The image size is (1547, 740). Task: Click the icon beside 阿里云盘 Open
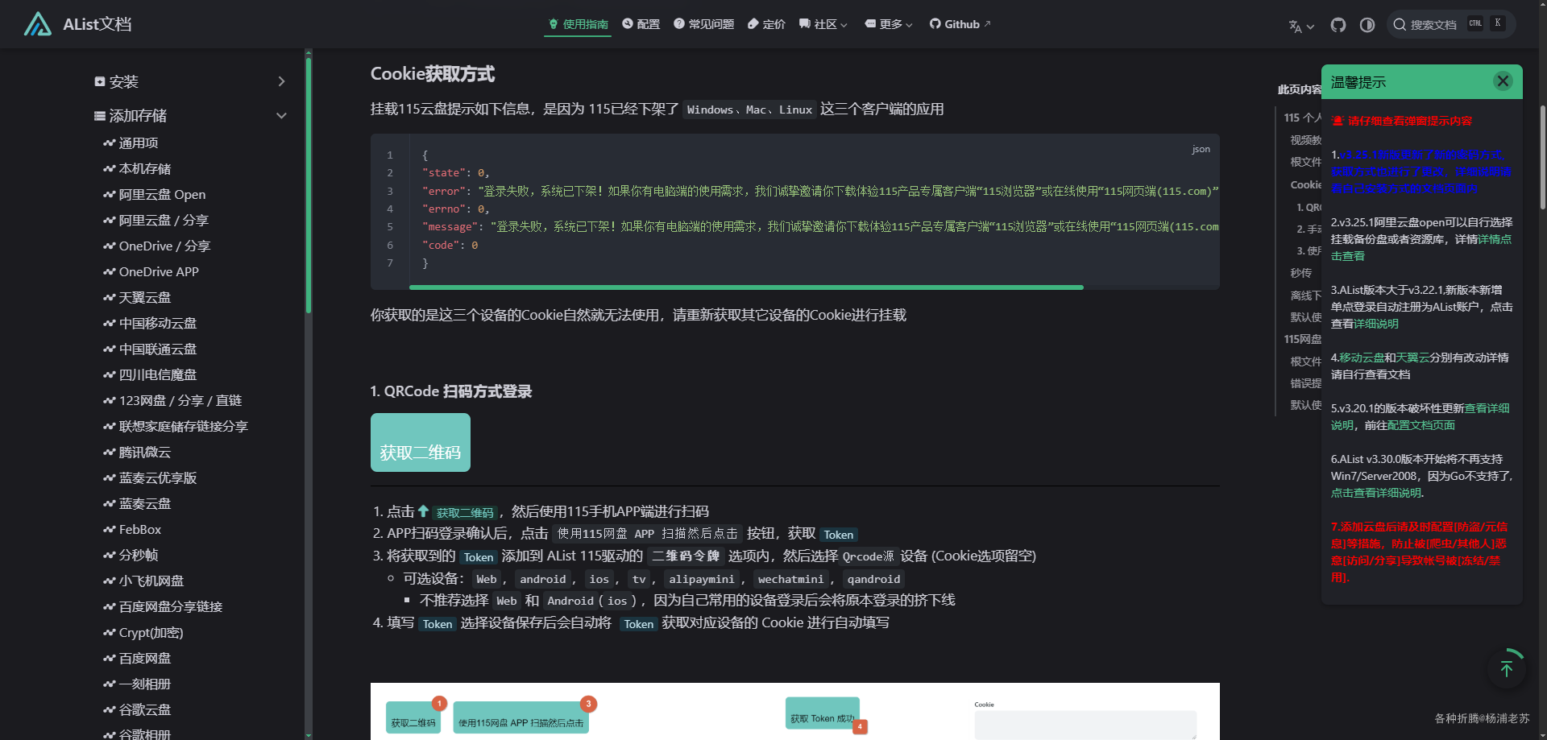[110, 195]
